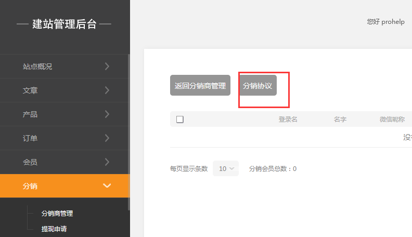This screenshot has width=412, height=237.
Task: Expand 产品 using its arrow icon
Action: (x=107, y=114)
